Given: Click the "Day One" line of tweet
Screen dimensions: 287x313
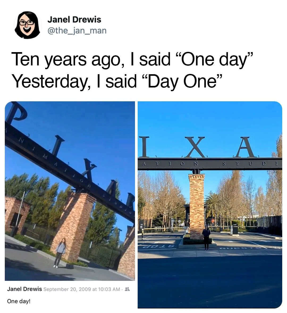Looking at the screenshot, I should tap(117, 81).
